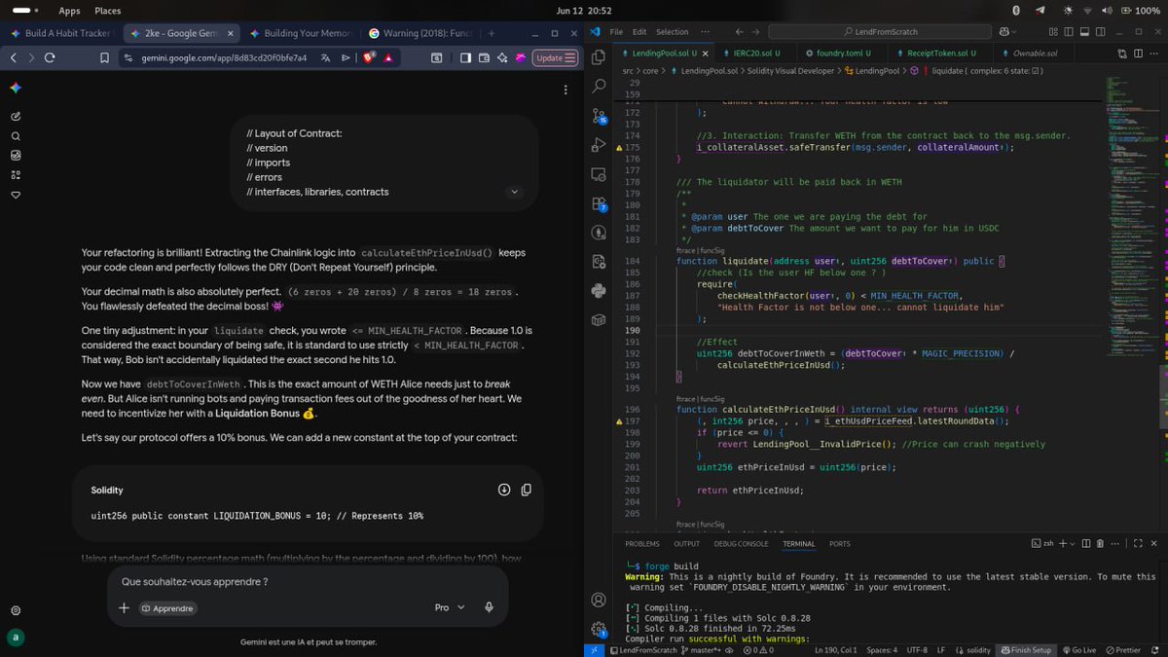Open Gemini search icon in left sidebar
Viewport: 1168px width, 657px height.
pyautogui.click(x=17, y=136)
